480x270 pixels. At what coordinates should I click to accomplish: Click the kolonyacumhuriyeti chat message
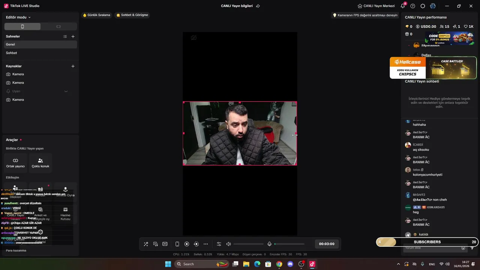pyautogui.click(x=427, y=175)
